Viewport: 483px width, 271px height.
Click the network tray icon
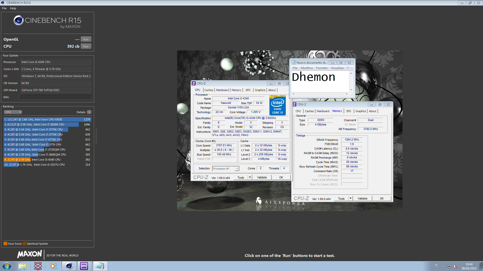[449, 266]
